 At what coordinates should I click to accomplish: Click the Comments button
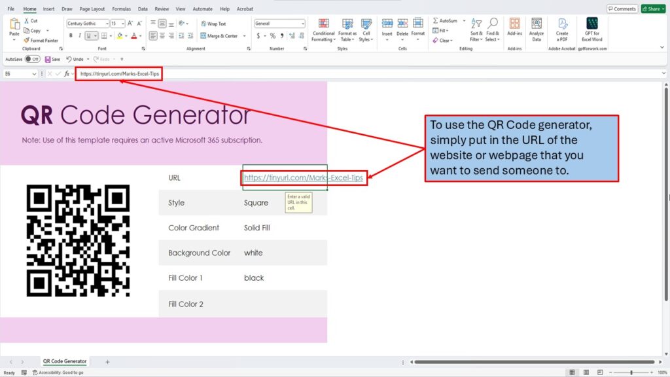[622, 9]
